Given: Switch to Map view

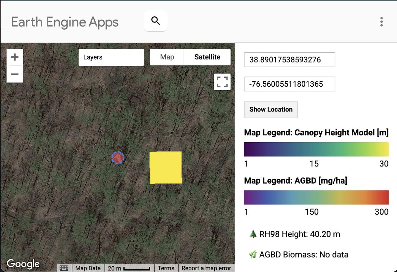Looking at the screenshot, I should coord(167,57).
